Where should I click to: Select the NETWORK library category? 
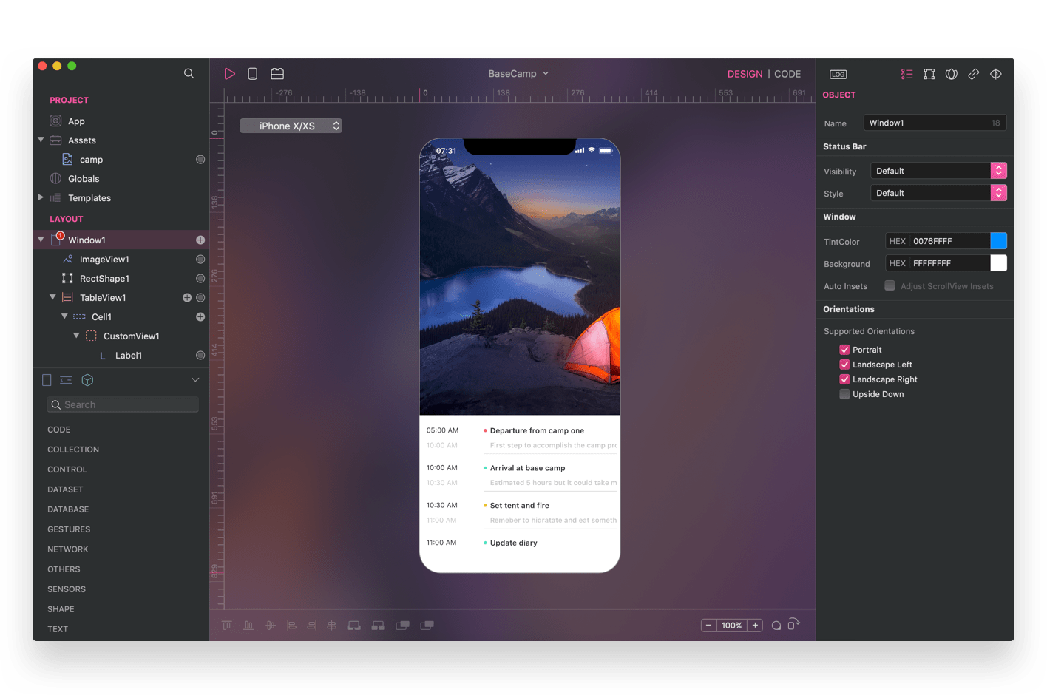(x=67, y=549)
